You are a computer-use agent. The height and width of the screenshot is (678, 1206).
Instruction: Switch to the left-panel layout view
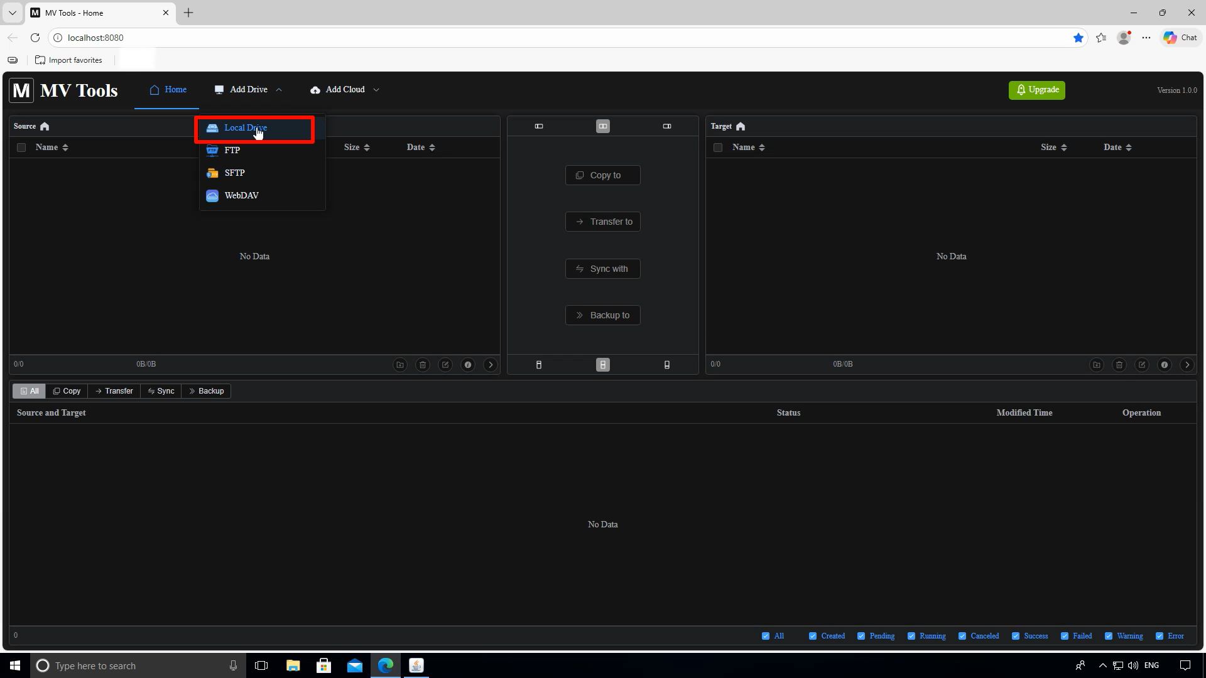click(x=539, y=126)
